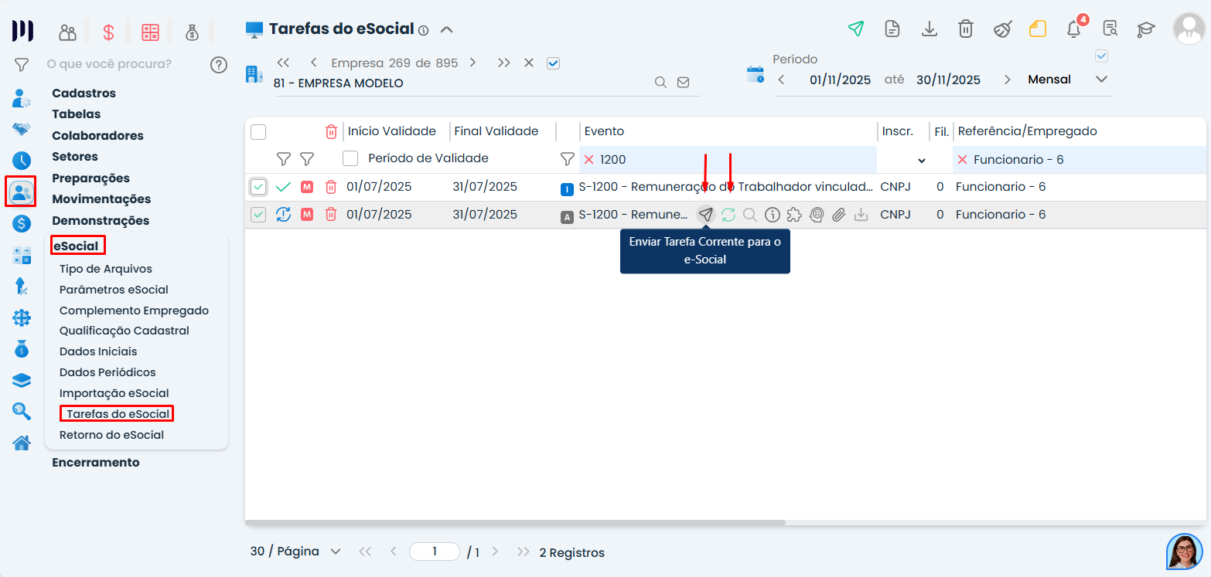The image size is (1211, 577).
Task: Check the Período de Validade checkbox
Action: point(350,158)
